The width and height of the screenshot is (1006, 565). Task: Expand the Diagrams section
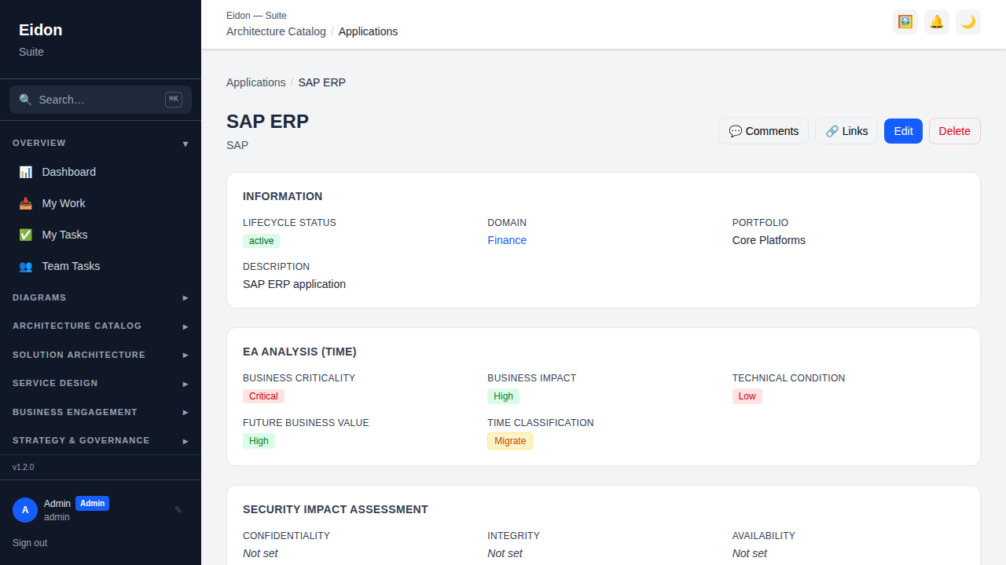(101, 297)
